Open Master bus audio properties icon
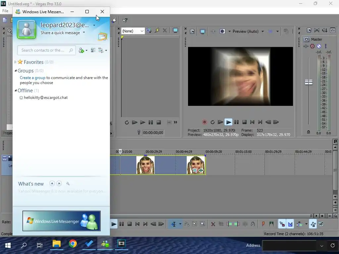 tap(309, 30)
